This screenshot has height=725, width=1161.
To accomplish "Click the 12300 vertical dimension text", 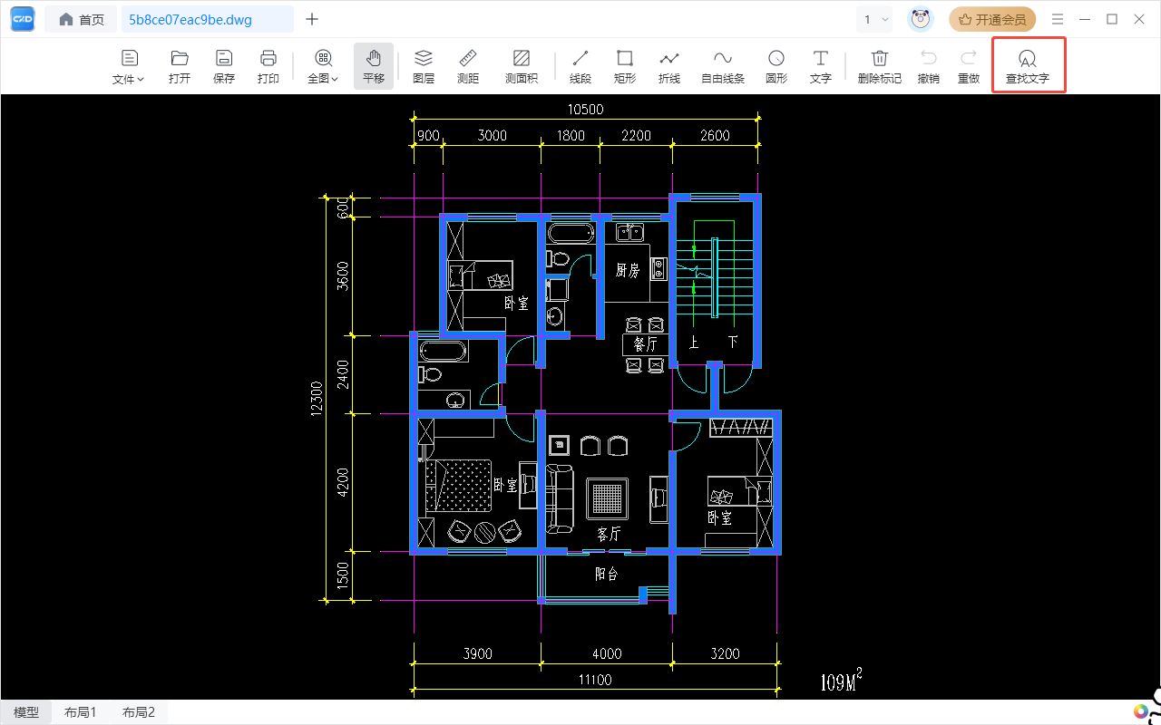I will coord(316,399).
